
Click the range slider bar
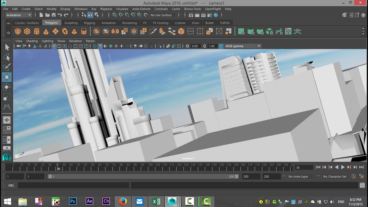(x=143, y=177)
